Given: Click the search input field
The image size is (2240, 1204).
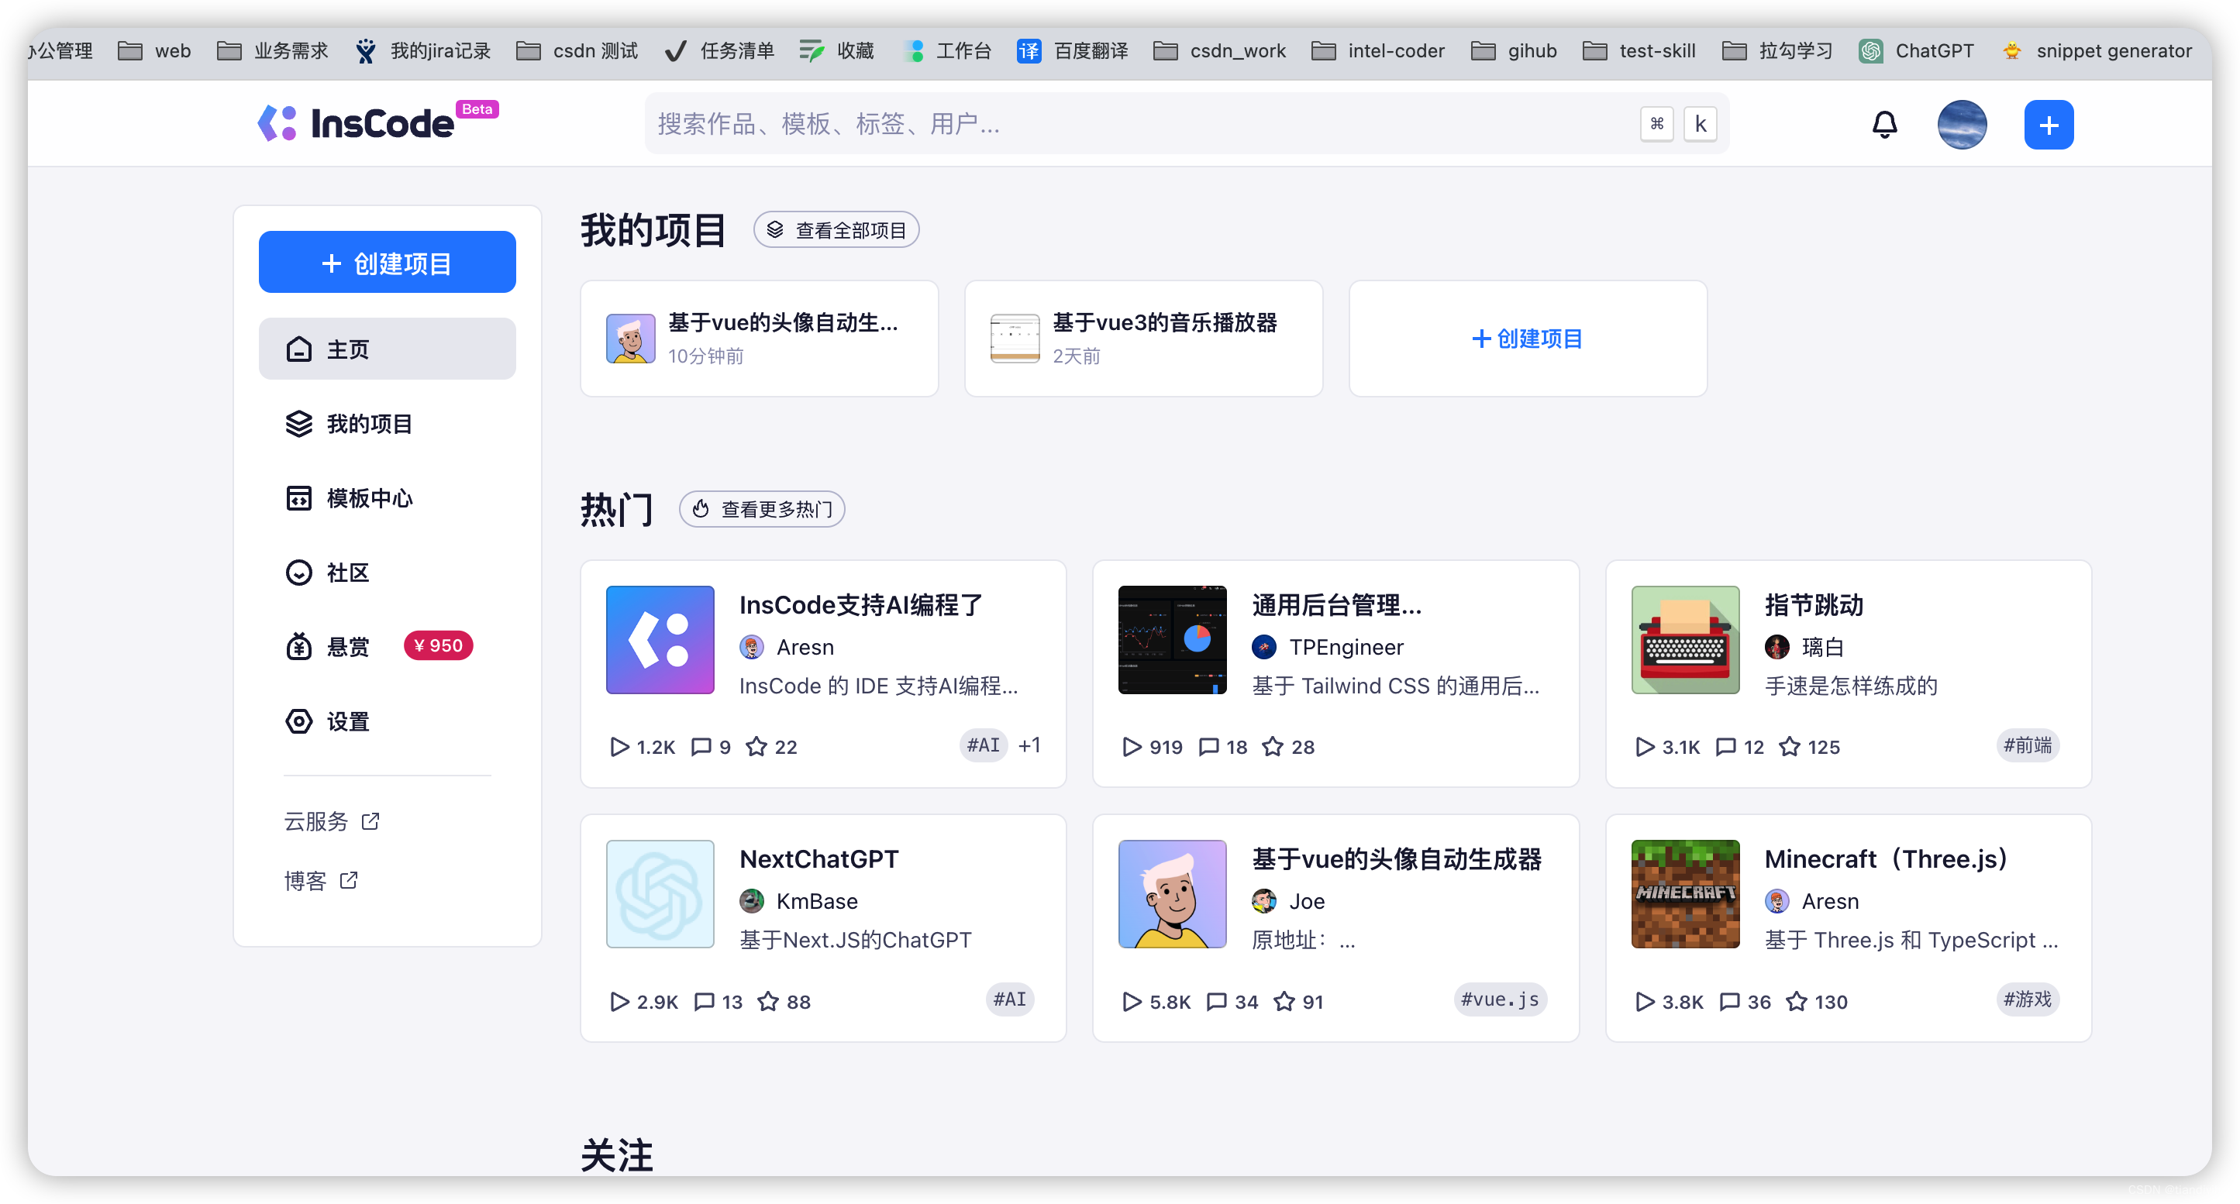Looking at the screenshot, I should 1183,123.
